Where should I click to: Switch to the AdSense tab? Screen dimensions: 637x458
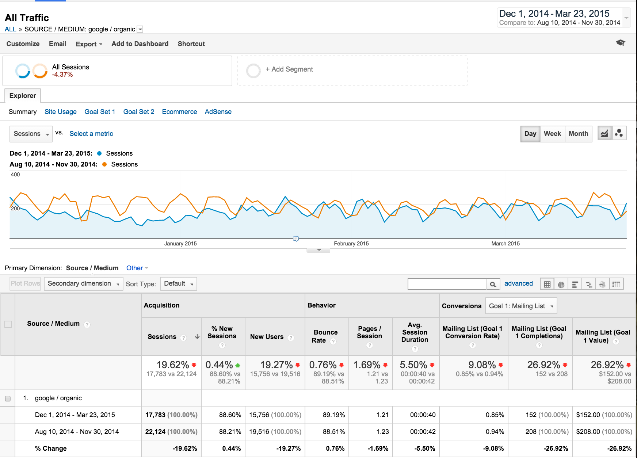point(218,112)
